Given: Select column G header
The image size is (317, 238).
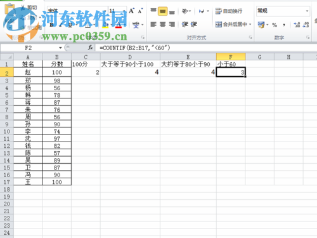Looking at the screenshot, I should pyautogui.click(x=260, y=57).
